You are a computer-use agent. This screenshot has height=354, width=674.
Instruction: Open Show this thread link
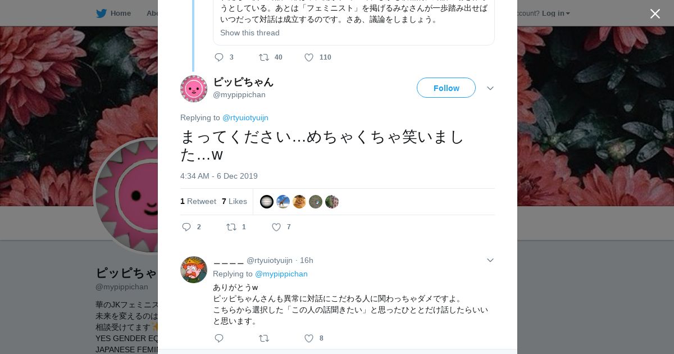tap(250, 33)
